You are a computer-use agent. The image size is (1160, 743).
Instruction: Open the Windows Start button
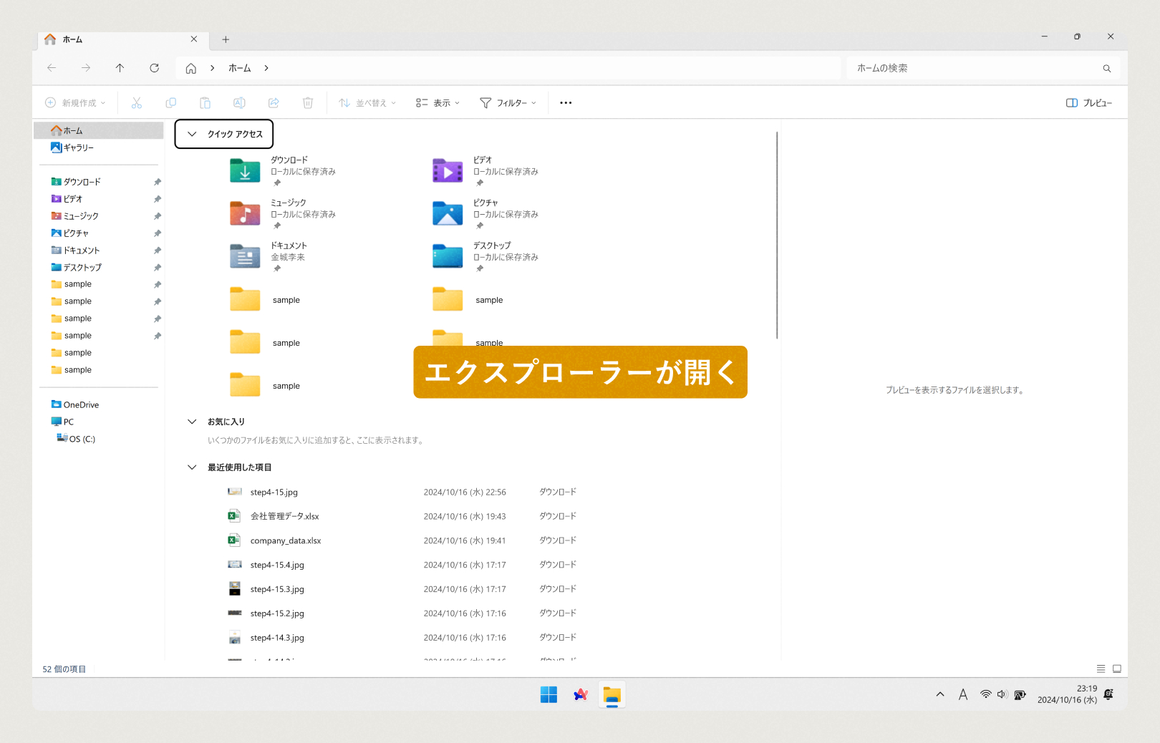point(548,694)
